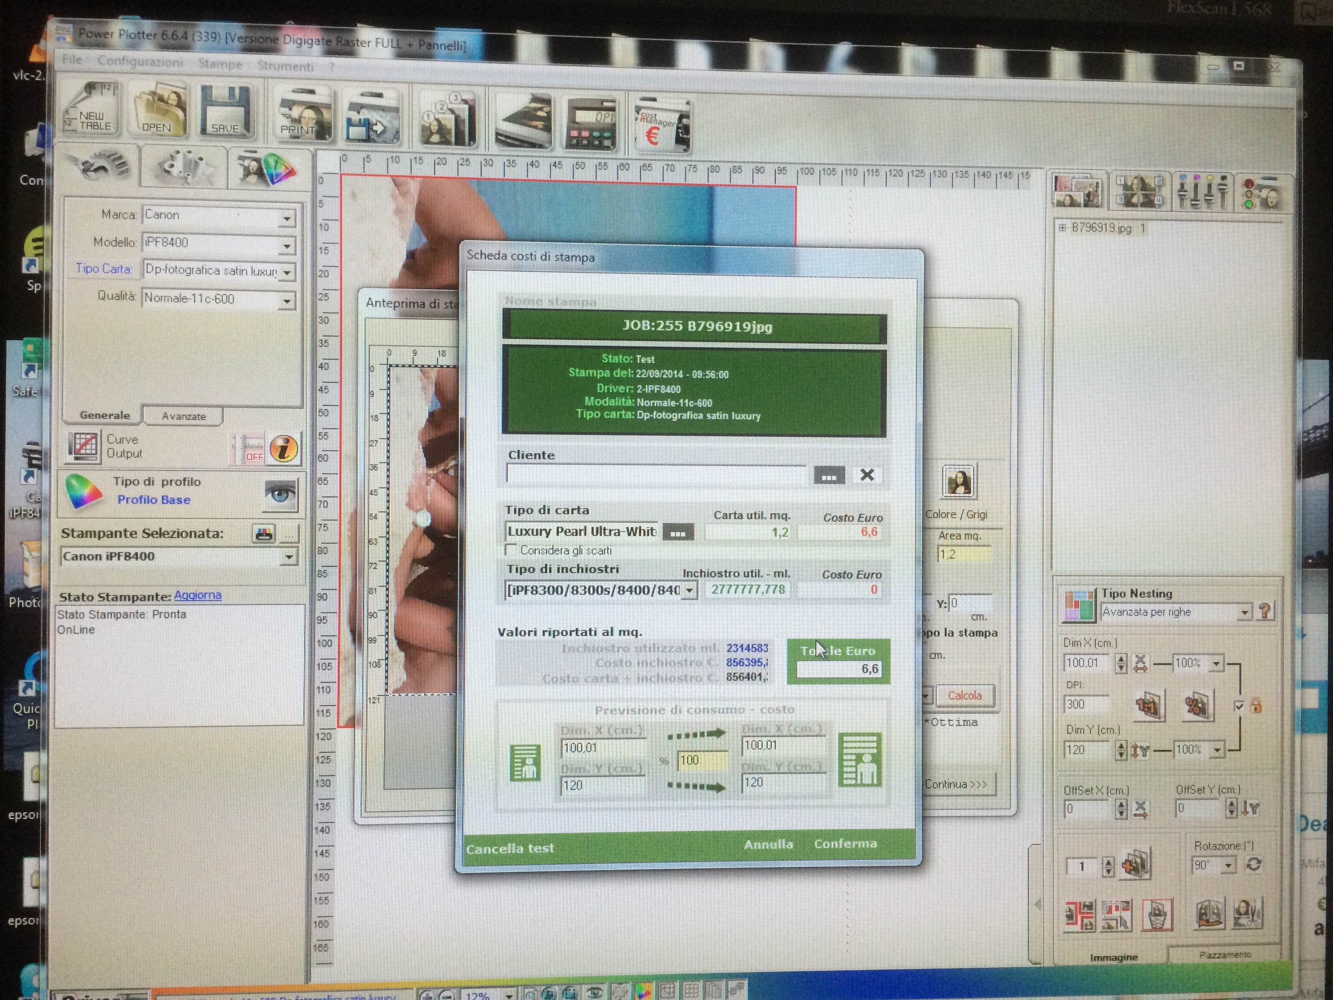Click the flatbed scanner toolbar icon
The image size is (1333, 1000).
[x=524, y=121]
